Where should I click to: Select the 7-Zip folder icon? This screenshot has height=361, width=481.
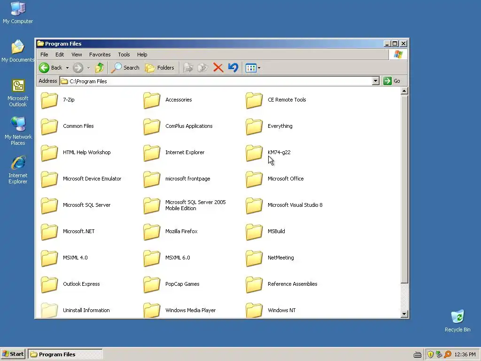click(x=49, y=100)
